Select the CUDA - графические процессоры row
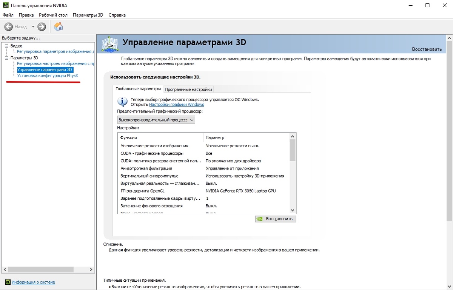The image size is (453, 290). pos(203,153)
